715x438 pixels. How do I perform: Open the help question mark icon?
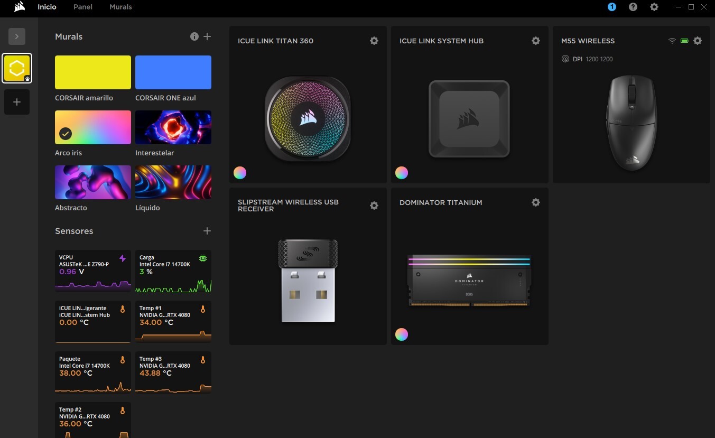coord(633,7)
